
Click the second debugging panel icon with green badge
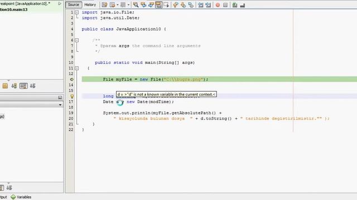coord(14,86)
